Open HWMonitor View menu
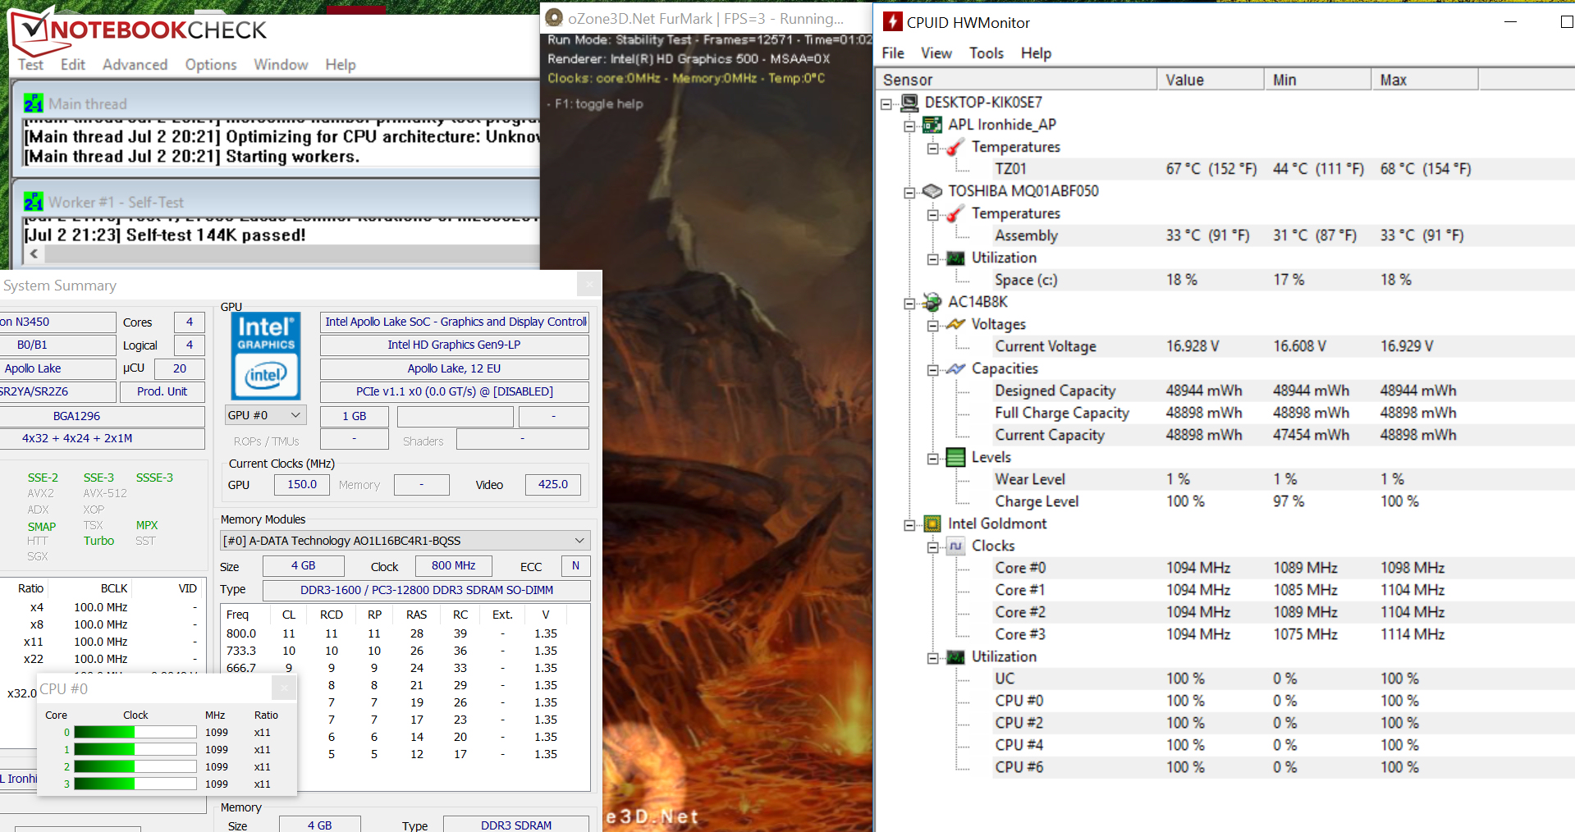 [x=936, y=53]
